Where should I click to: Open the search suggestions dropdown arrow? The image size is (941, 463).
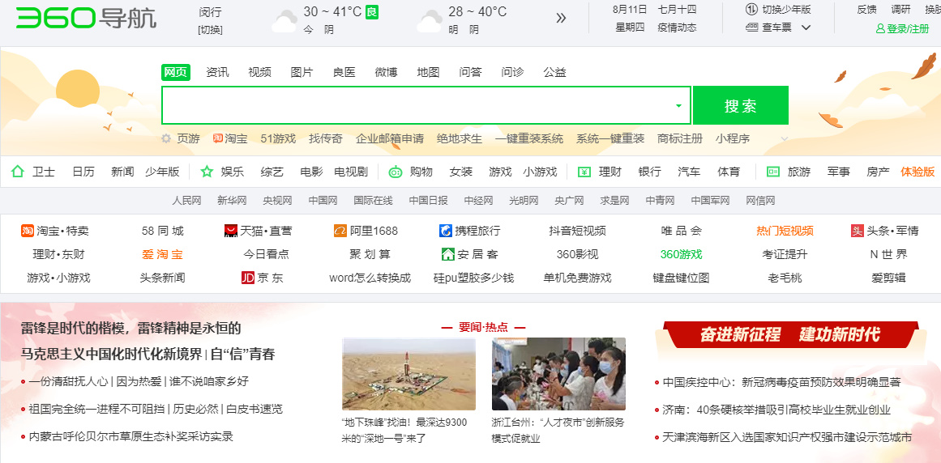678,105
